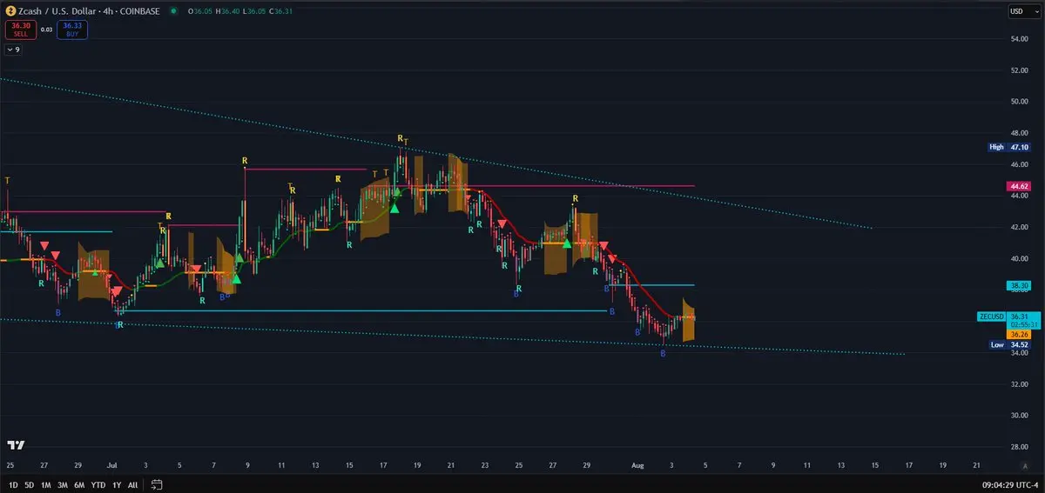Screen dimensions: 1045x493
Task: Click the High 47.10 price label
Action: point(1010,147)
